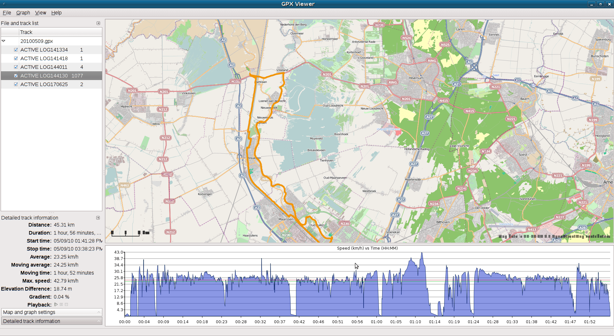This screenshot has width=614, height=336.
Task: Select the ACTIVE LOG144011 track row
Action: click(44, 67)
